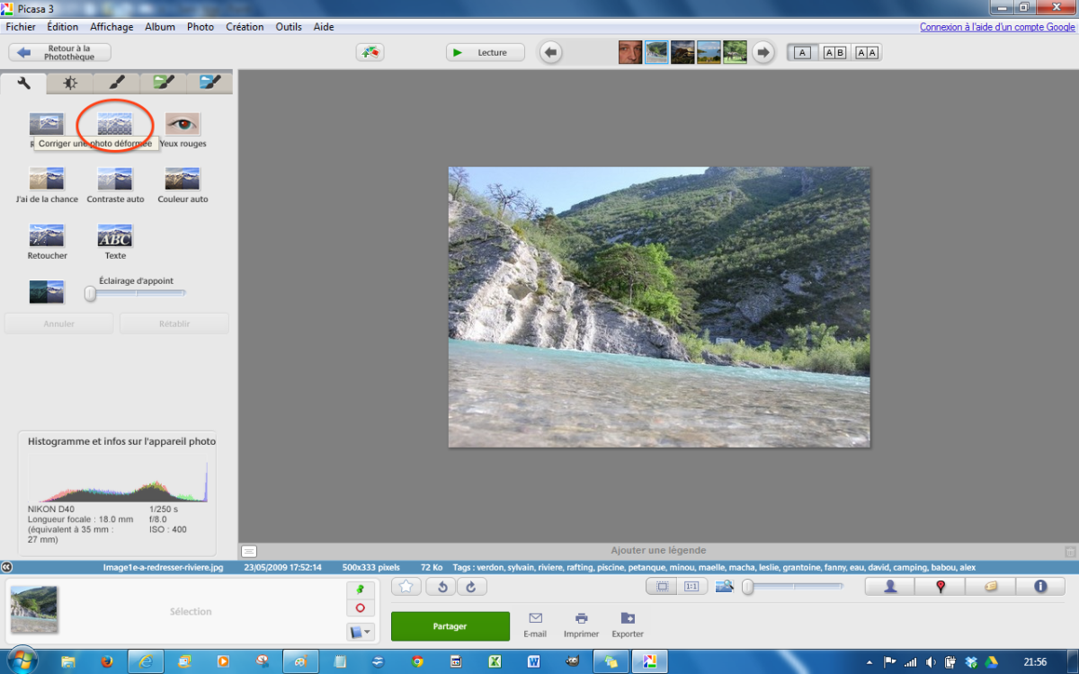1079x674 pixels.
Task: Start the Lecture slideshow
Action: 486,53
